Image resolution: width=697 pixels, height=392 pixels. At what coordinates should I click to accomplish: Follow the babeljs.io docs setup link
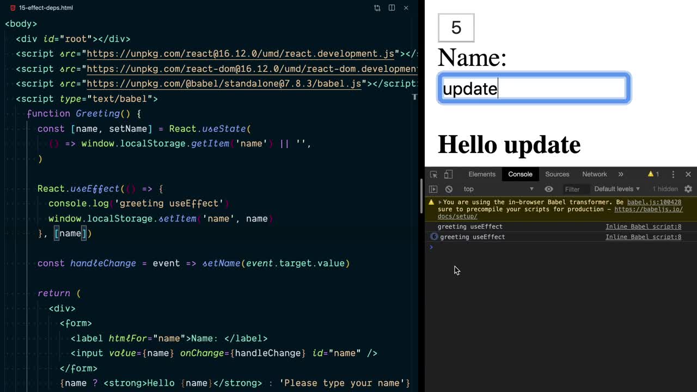(648, 209)
